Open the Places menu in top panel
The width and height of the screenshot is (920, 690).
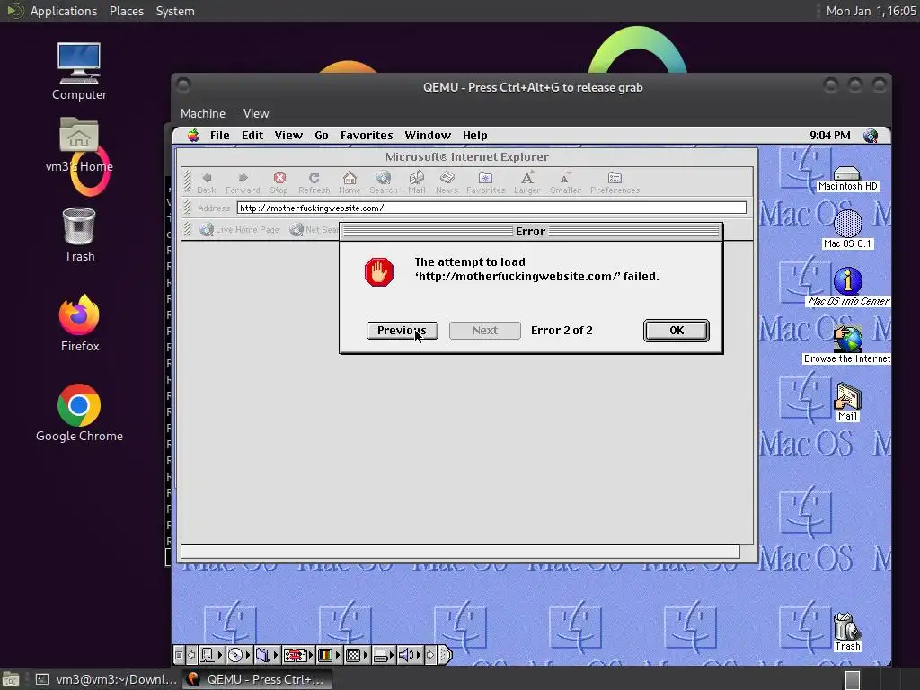(x=126, y=11)
